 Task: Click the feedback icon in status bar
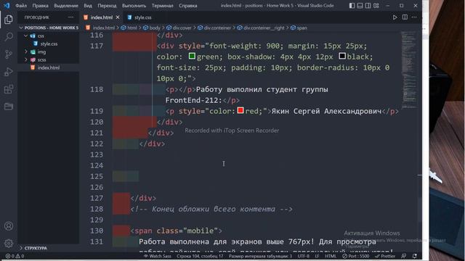(404, 256)
